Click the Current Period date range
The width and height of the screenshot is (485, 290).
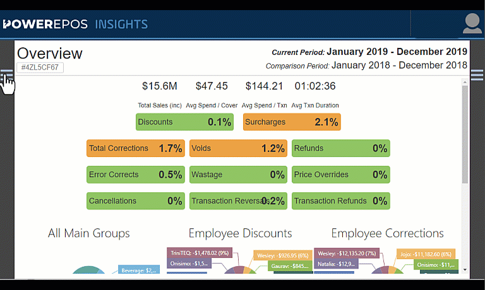[397, 52]
